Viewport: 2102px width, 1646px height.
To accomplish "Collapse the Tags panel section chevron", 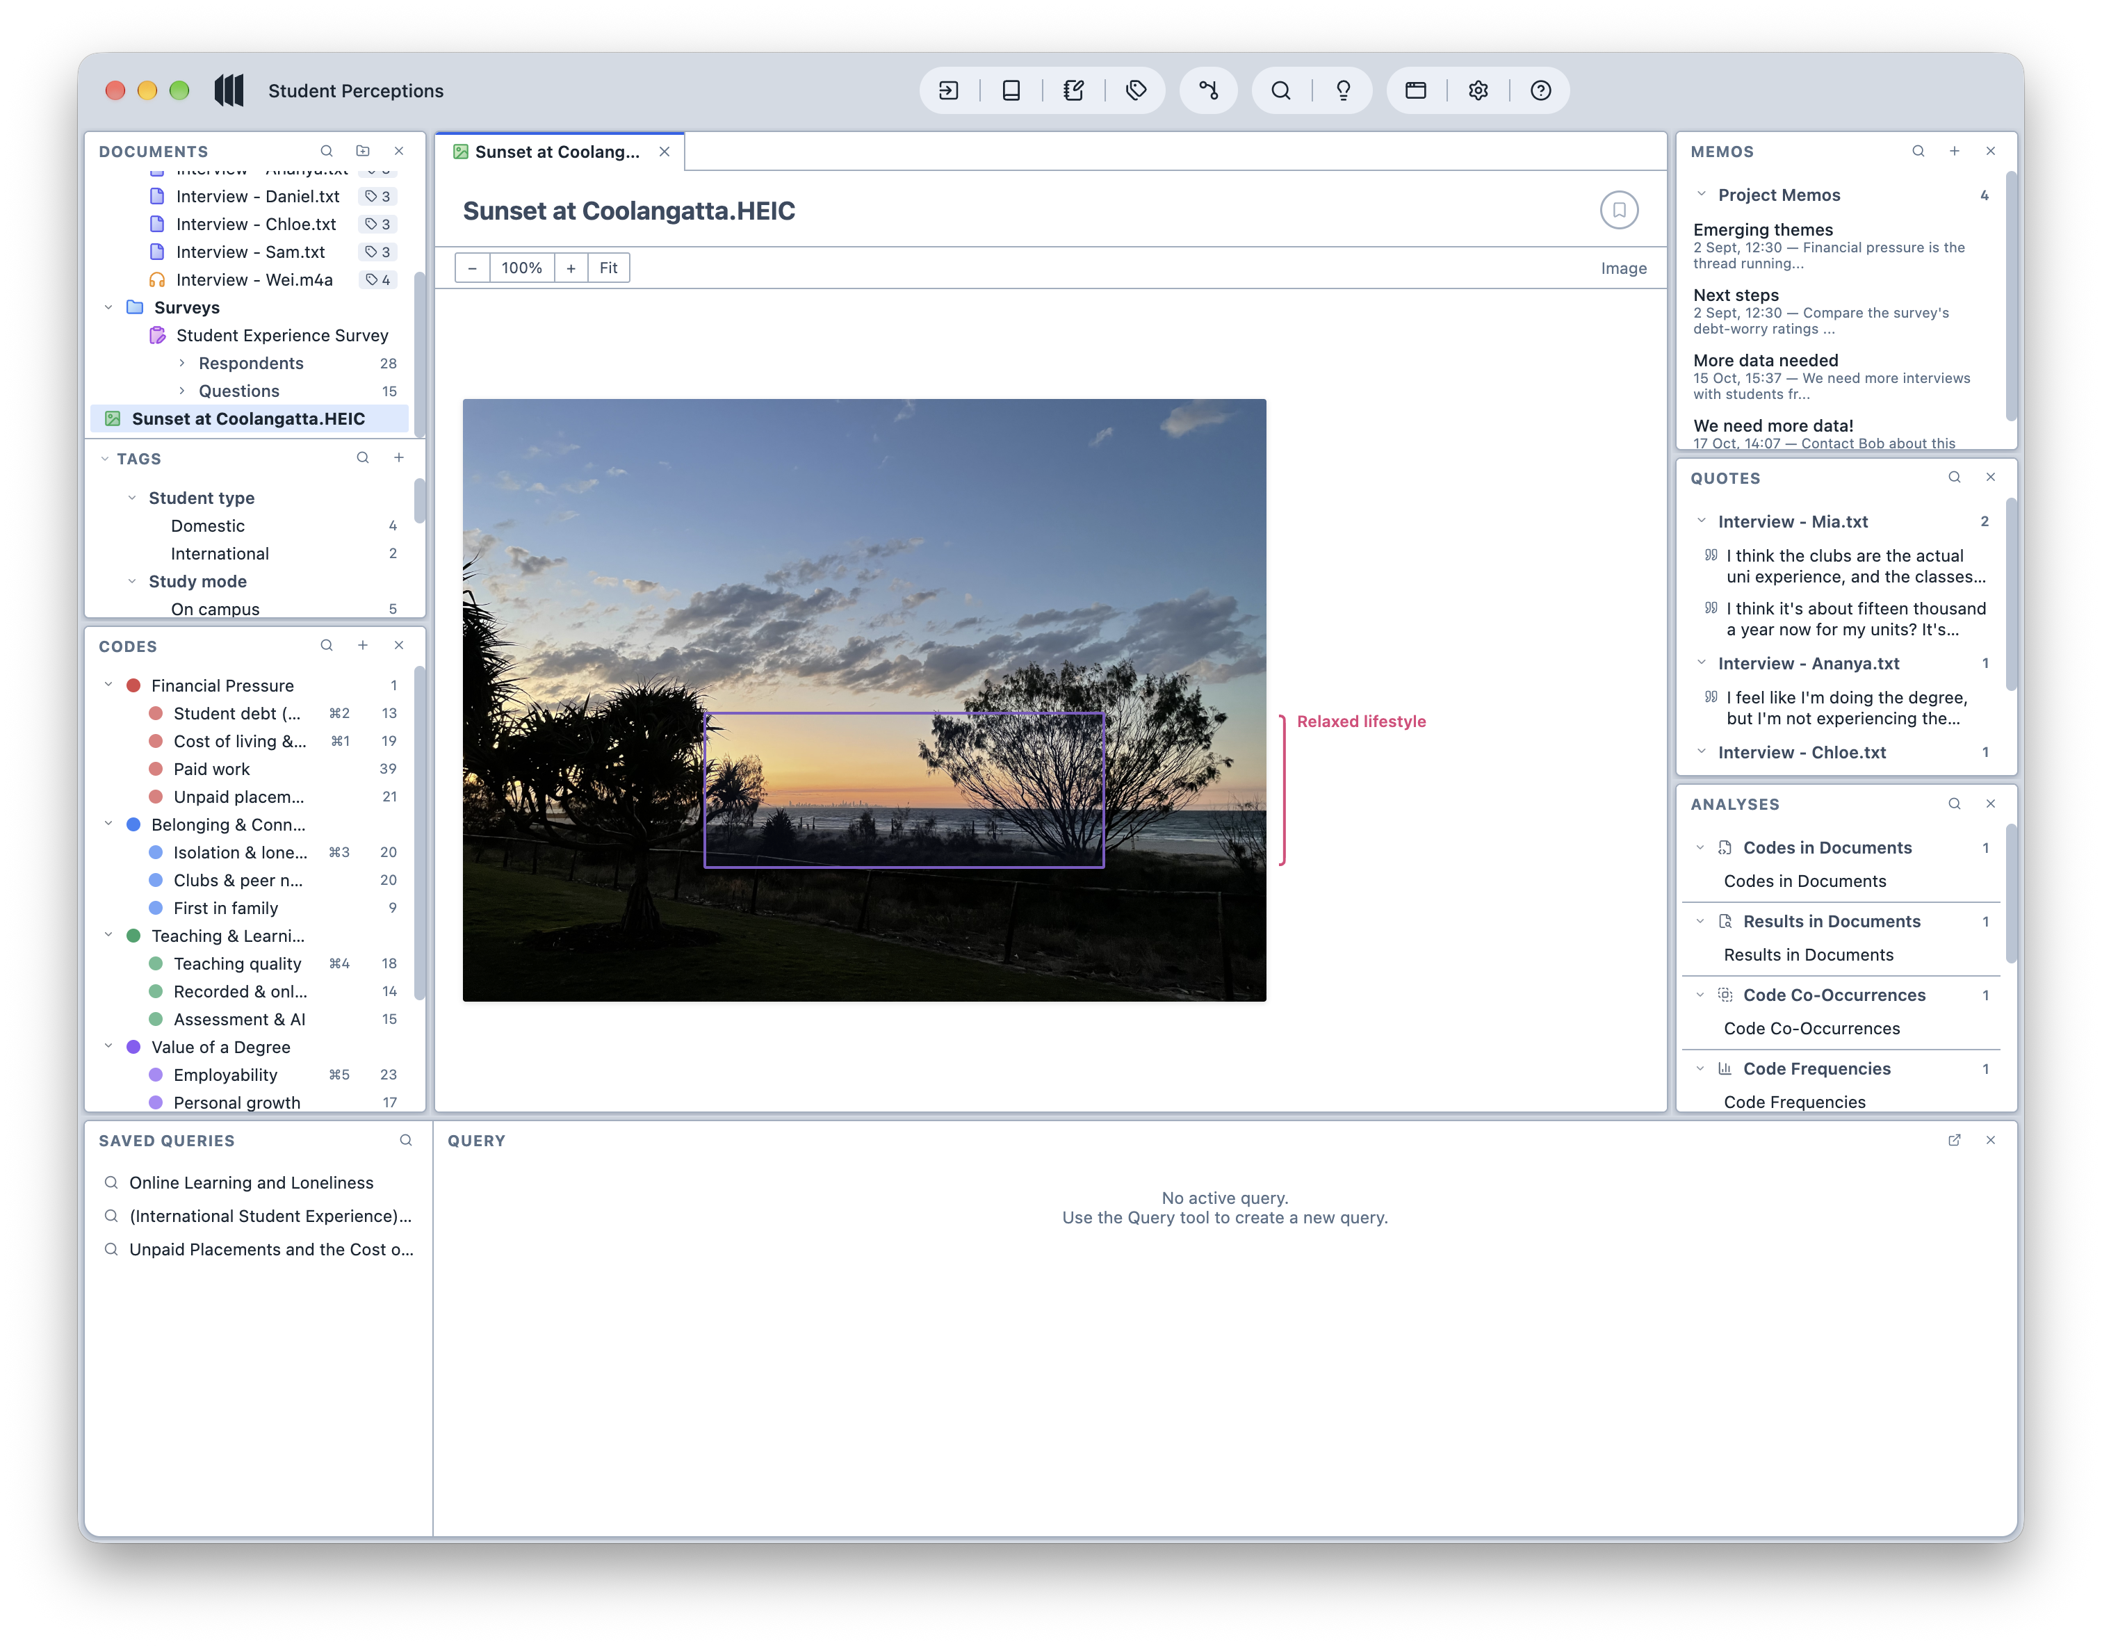I will (x=104, y=459).
